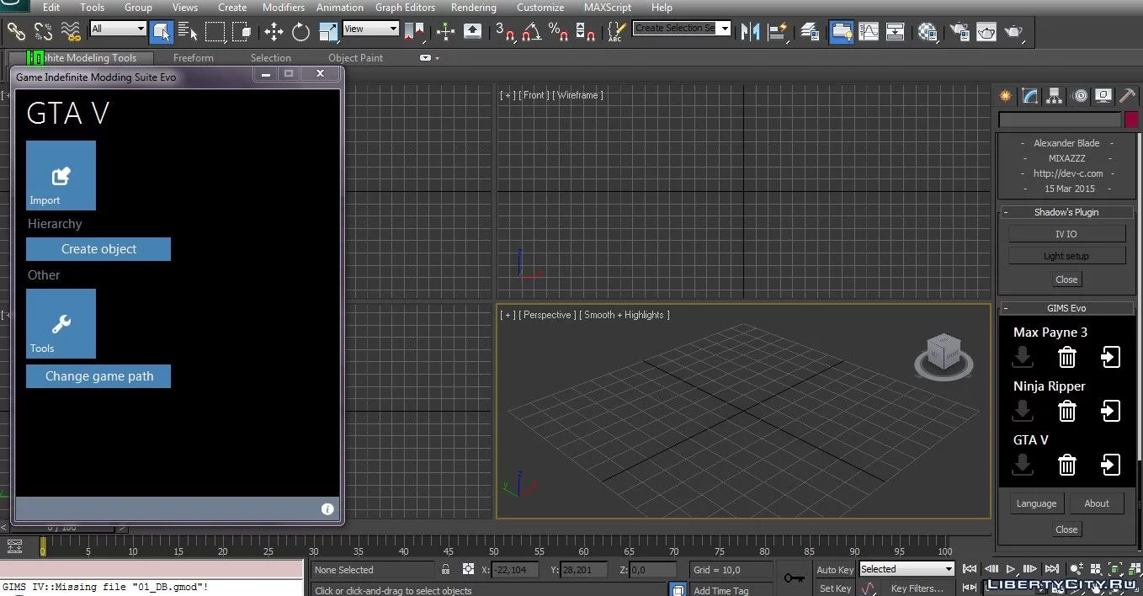Click the Unlink Selection chain icon
This screenshot has height=596, width=1143.
(x=44, y=32)
